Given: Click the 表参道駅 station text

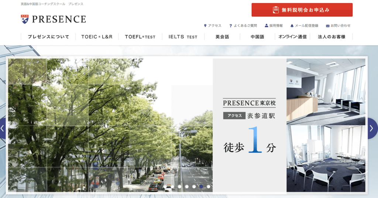Looking at the screenshot, I should (x=261, y=116).
